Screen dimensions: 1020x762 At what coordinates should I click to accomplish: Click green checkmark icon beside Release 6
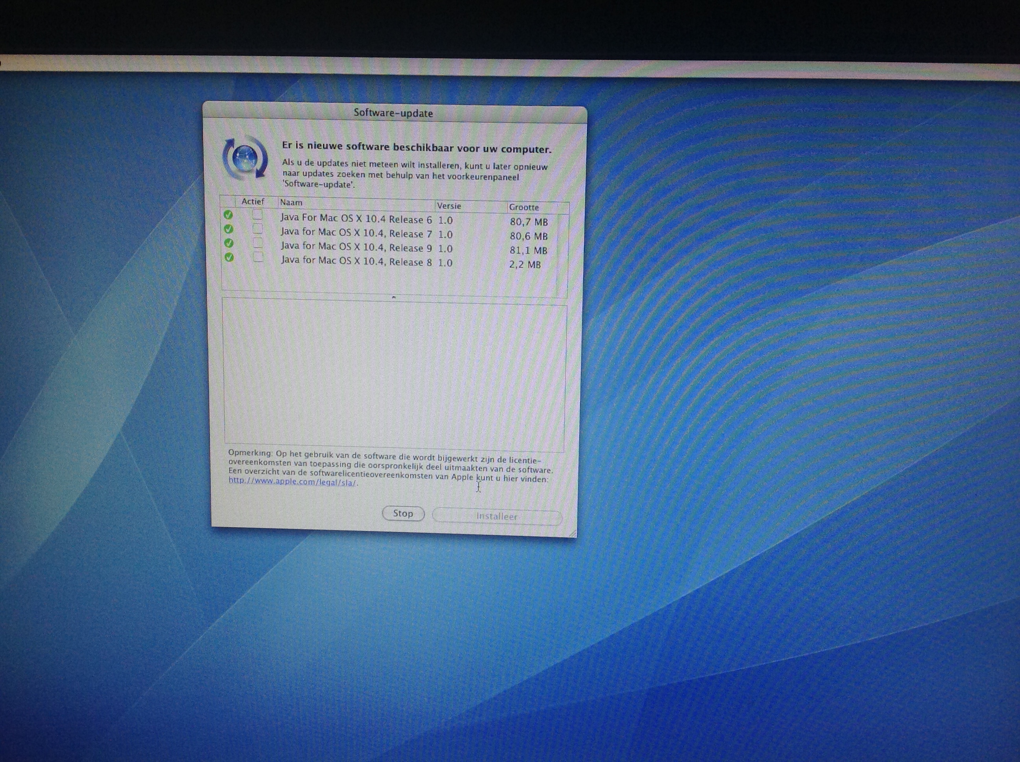[x=228, y=215]
